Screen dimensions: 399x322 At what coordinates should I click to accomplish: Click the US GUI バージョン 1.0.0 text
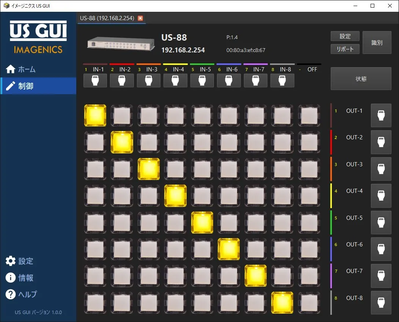point(38,313)
